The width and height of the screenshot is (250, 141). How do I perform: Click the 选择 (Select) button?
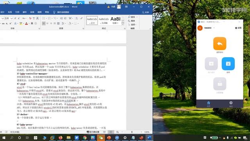(x=132, y=25)
